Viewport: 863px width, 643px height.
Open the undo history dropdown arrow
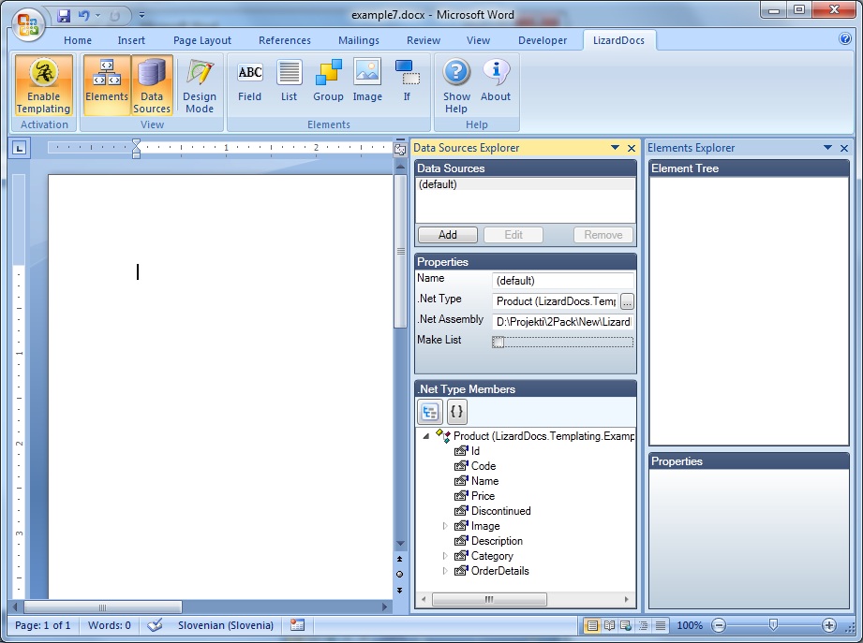coord(97,15)
